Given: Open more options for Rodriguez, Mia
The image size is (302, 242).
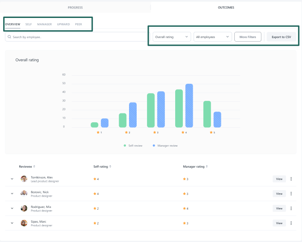Looking at the screenshot, I should pos(291,208).
